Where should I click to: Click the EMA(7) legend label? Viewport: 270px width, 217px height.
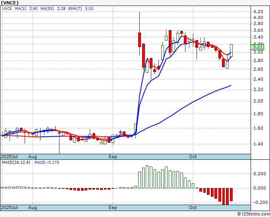(x=75, y=9)
